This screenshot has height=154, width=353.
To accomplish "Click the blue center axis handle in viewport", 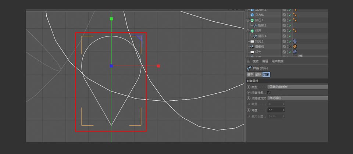I will click(x=111, y=66).
